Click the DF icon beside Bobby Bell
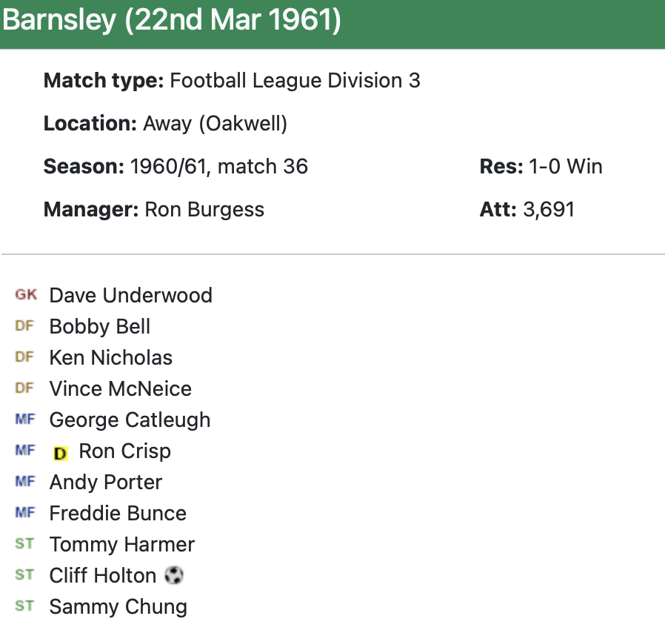The height and width of the screenshot is (633, 665). (25, 326)
